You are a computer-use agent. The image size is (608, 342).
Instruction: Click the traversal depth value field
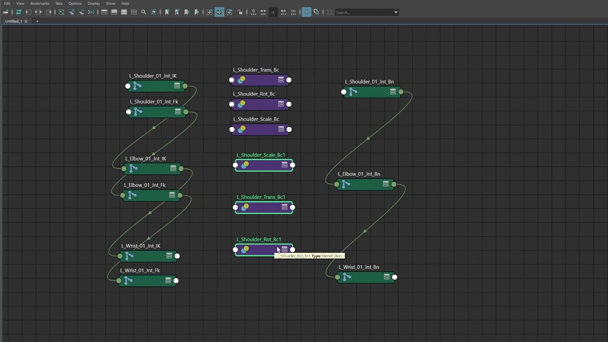coord(272,12)
